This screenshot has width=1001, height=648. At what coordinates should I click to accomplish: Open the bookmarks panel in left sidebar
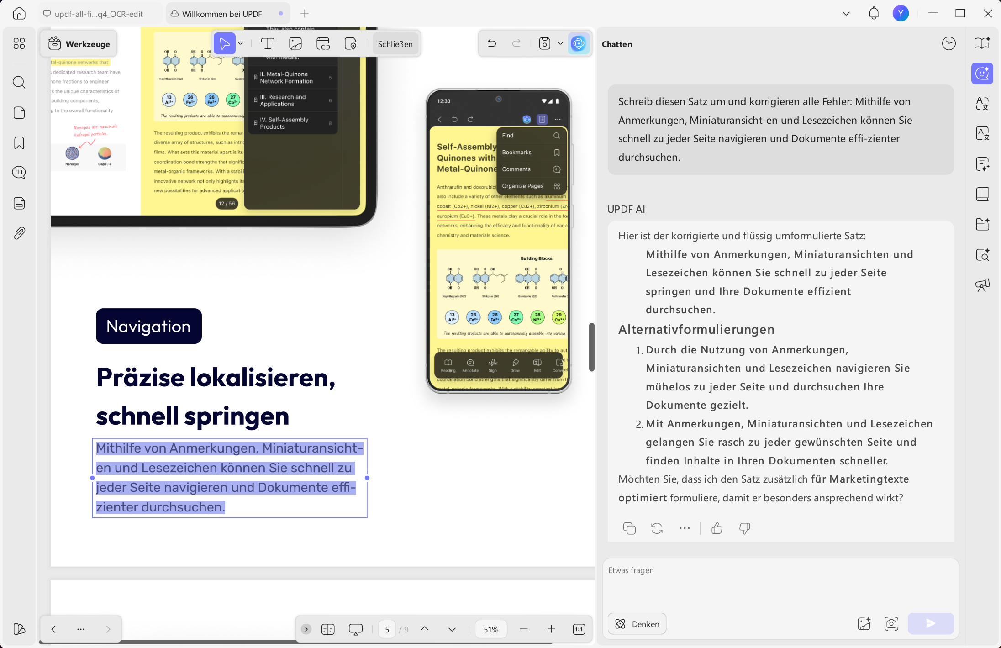pyautogui.click(x=19, y=143)
